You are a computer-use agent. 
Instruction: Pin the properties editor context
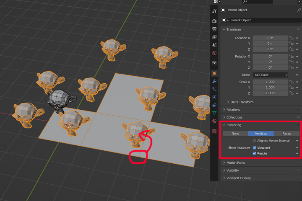[x=299, y=10]
